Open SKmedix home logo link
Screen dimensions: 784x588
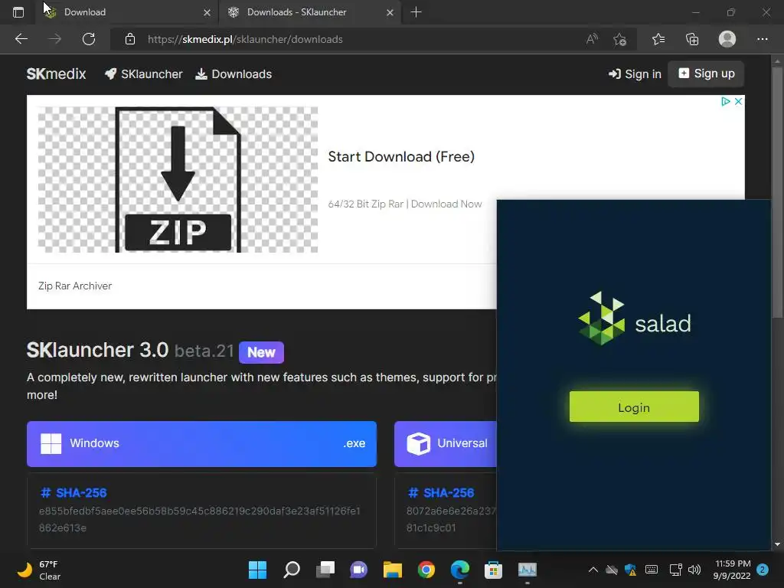(56, 74)
